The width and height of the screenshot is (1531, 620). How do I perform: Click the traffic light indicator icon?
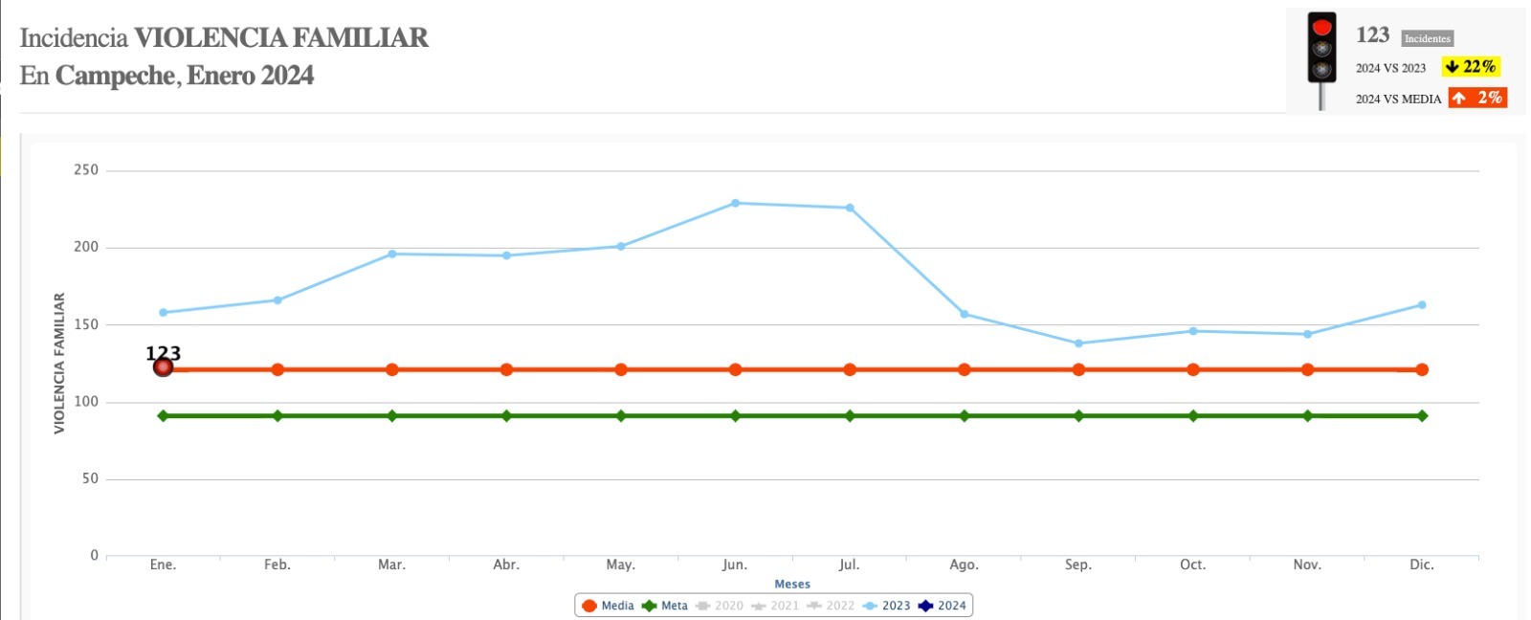coord(1321,48)
